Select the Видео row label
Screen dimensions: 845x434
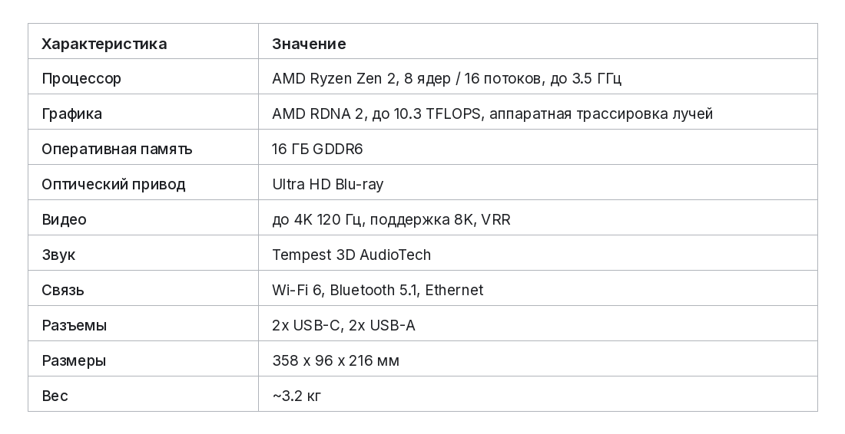[x=64, y=219]
